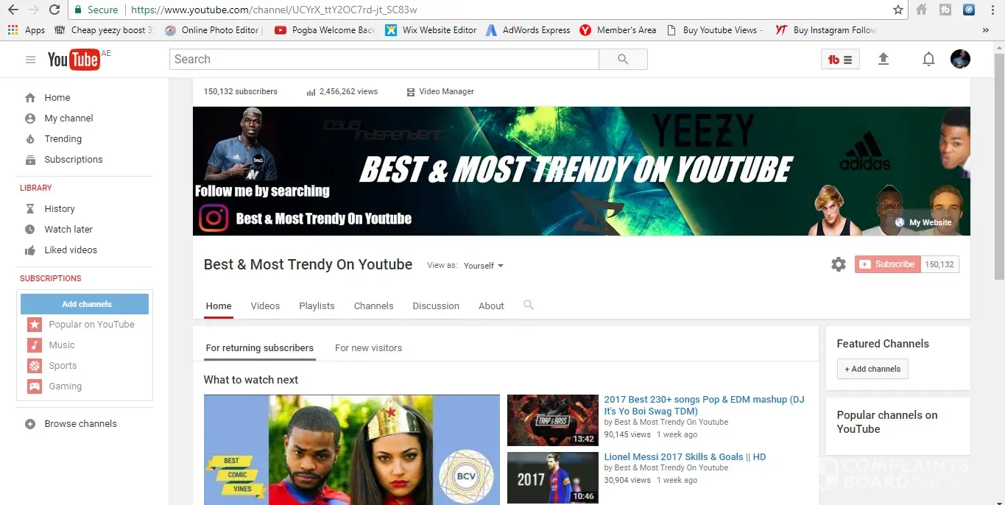Open channel settings gear icon
The width and height of the screenshot is (1005, 505).
[x=839, y=264]
